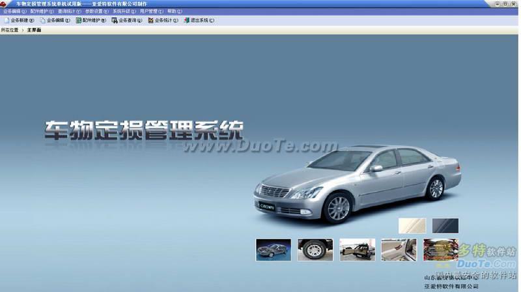Open the 帮助 menu
521x292 pixels.
175,11
